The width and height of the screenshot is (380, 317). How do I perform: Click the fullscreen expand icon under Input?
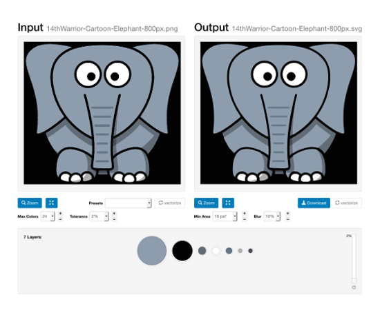point(52,203)
